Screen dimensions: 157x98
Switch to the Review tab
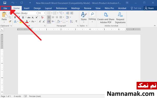(x=88, y=8)
